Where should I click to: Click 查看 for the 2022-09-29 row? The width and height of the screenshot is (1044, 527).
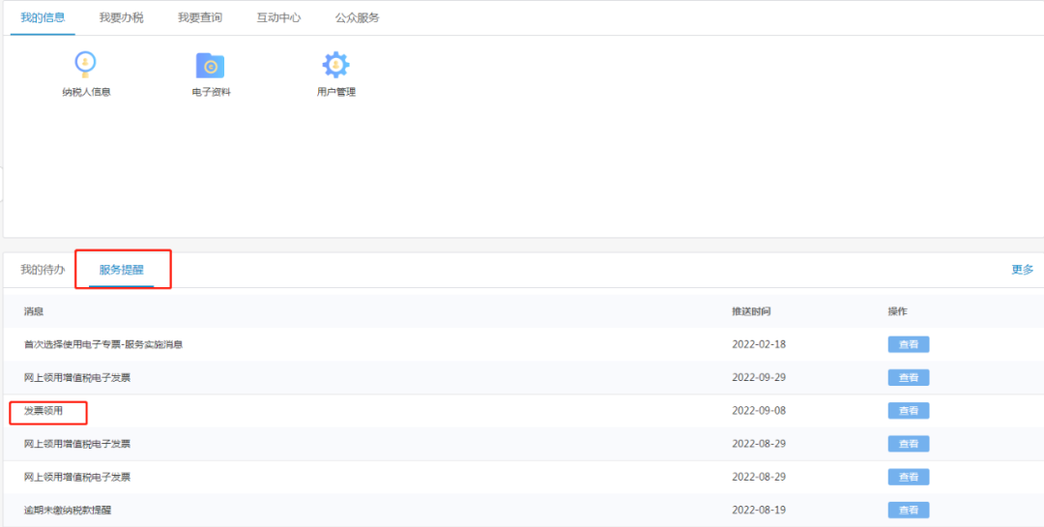908,378
